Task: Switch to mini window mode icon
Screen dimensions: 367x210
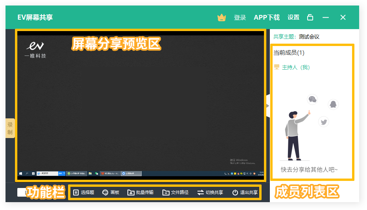Action: coord(310,17)
